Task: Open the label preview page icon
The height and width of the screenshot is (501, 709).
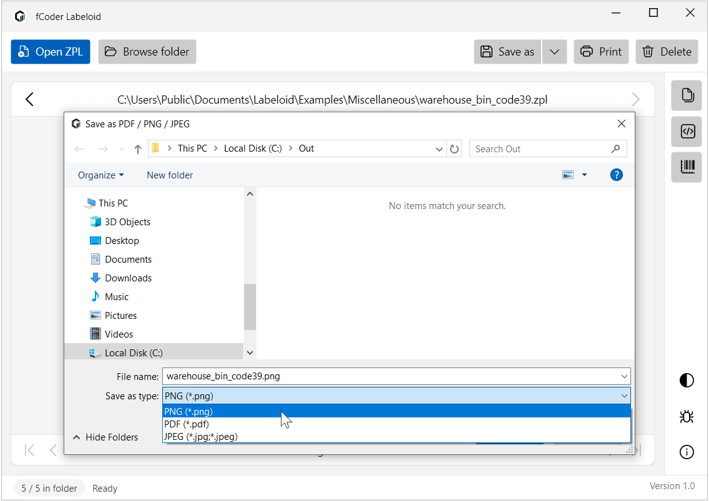Action: point(687,95)
